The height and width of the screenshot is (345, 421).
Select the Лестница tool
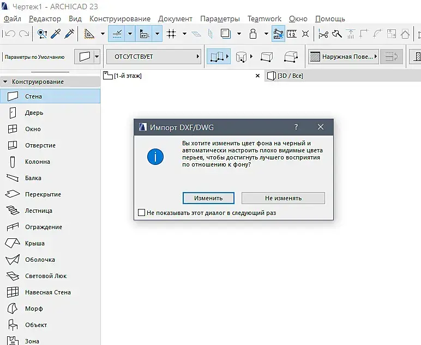[x=50, y=211]
